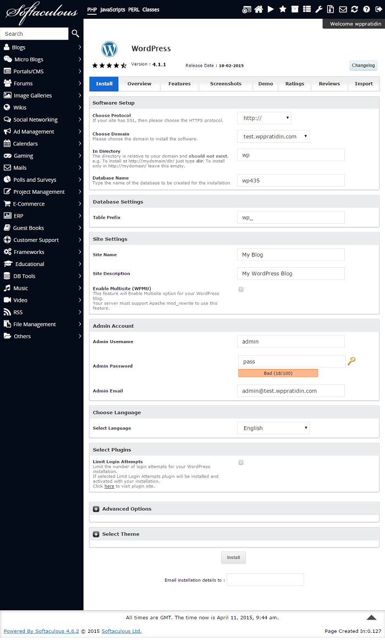This screenshot has width=385, height=640.
Task: Click the home icon in top toolbar
Action: click(258, 9)
